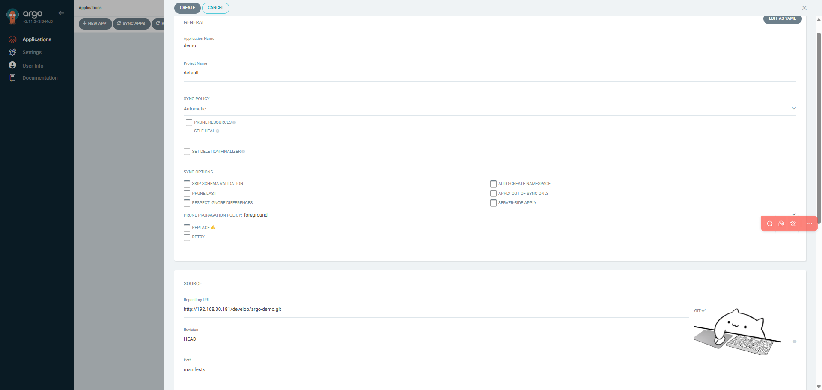
Task: Check Respect Ignore Differences
Action: tap(187, 203)
